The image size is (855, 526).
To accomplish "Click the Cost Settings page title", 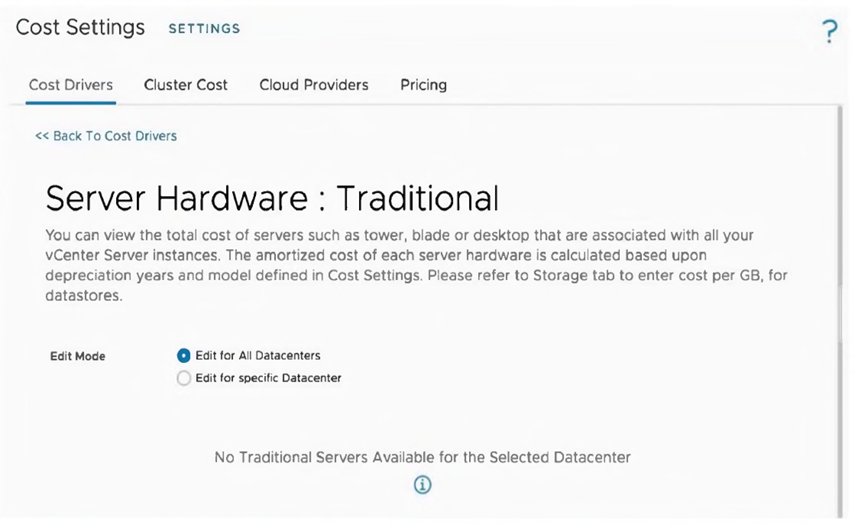I will pyautogui.click(x=80, y=28).
